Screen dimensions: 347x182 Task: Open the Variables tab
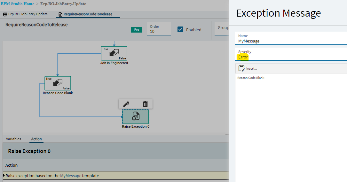point(13,139)
